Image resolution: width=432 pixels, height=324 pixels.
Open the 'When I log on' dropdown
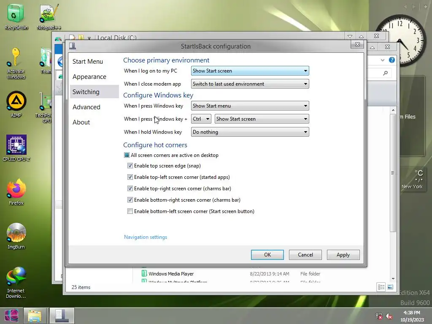(x=250, y=71)
